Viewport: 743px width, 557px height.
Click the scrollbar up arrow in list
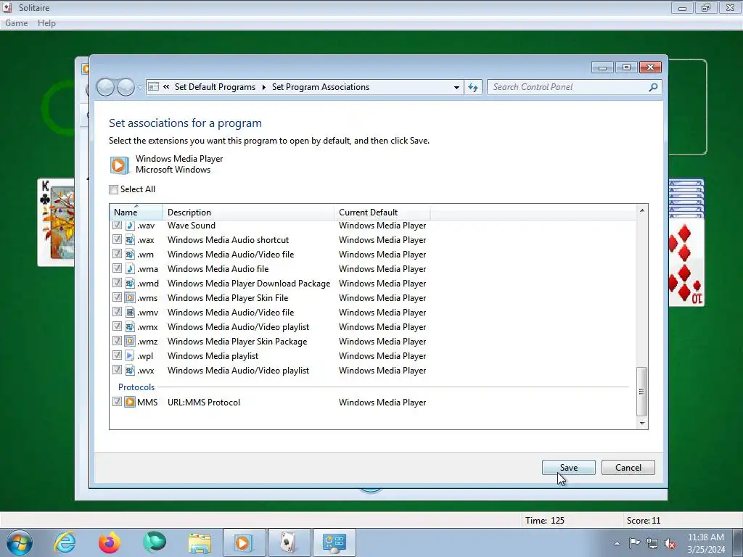(642, 210)
